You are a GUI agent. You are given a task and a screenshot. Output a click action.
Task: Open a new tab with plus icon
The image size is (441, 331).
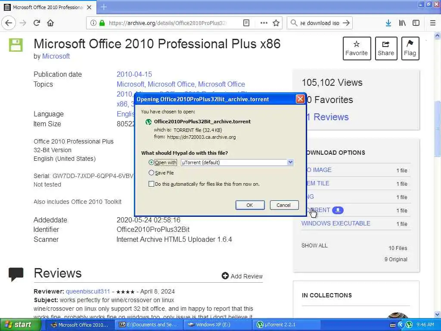104,7
